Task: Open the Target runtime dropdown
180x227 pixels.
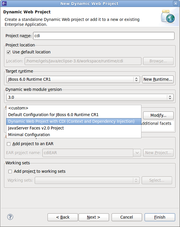Action: [73, 79]
